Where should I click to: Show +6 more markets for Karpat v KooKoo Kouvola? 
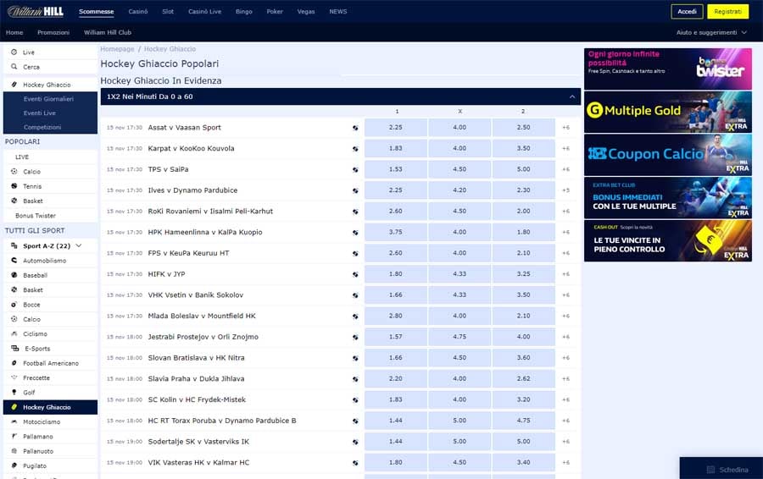pos(566,148)
